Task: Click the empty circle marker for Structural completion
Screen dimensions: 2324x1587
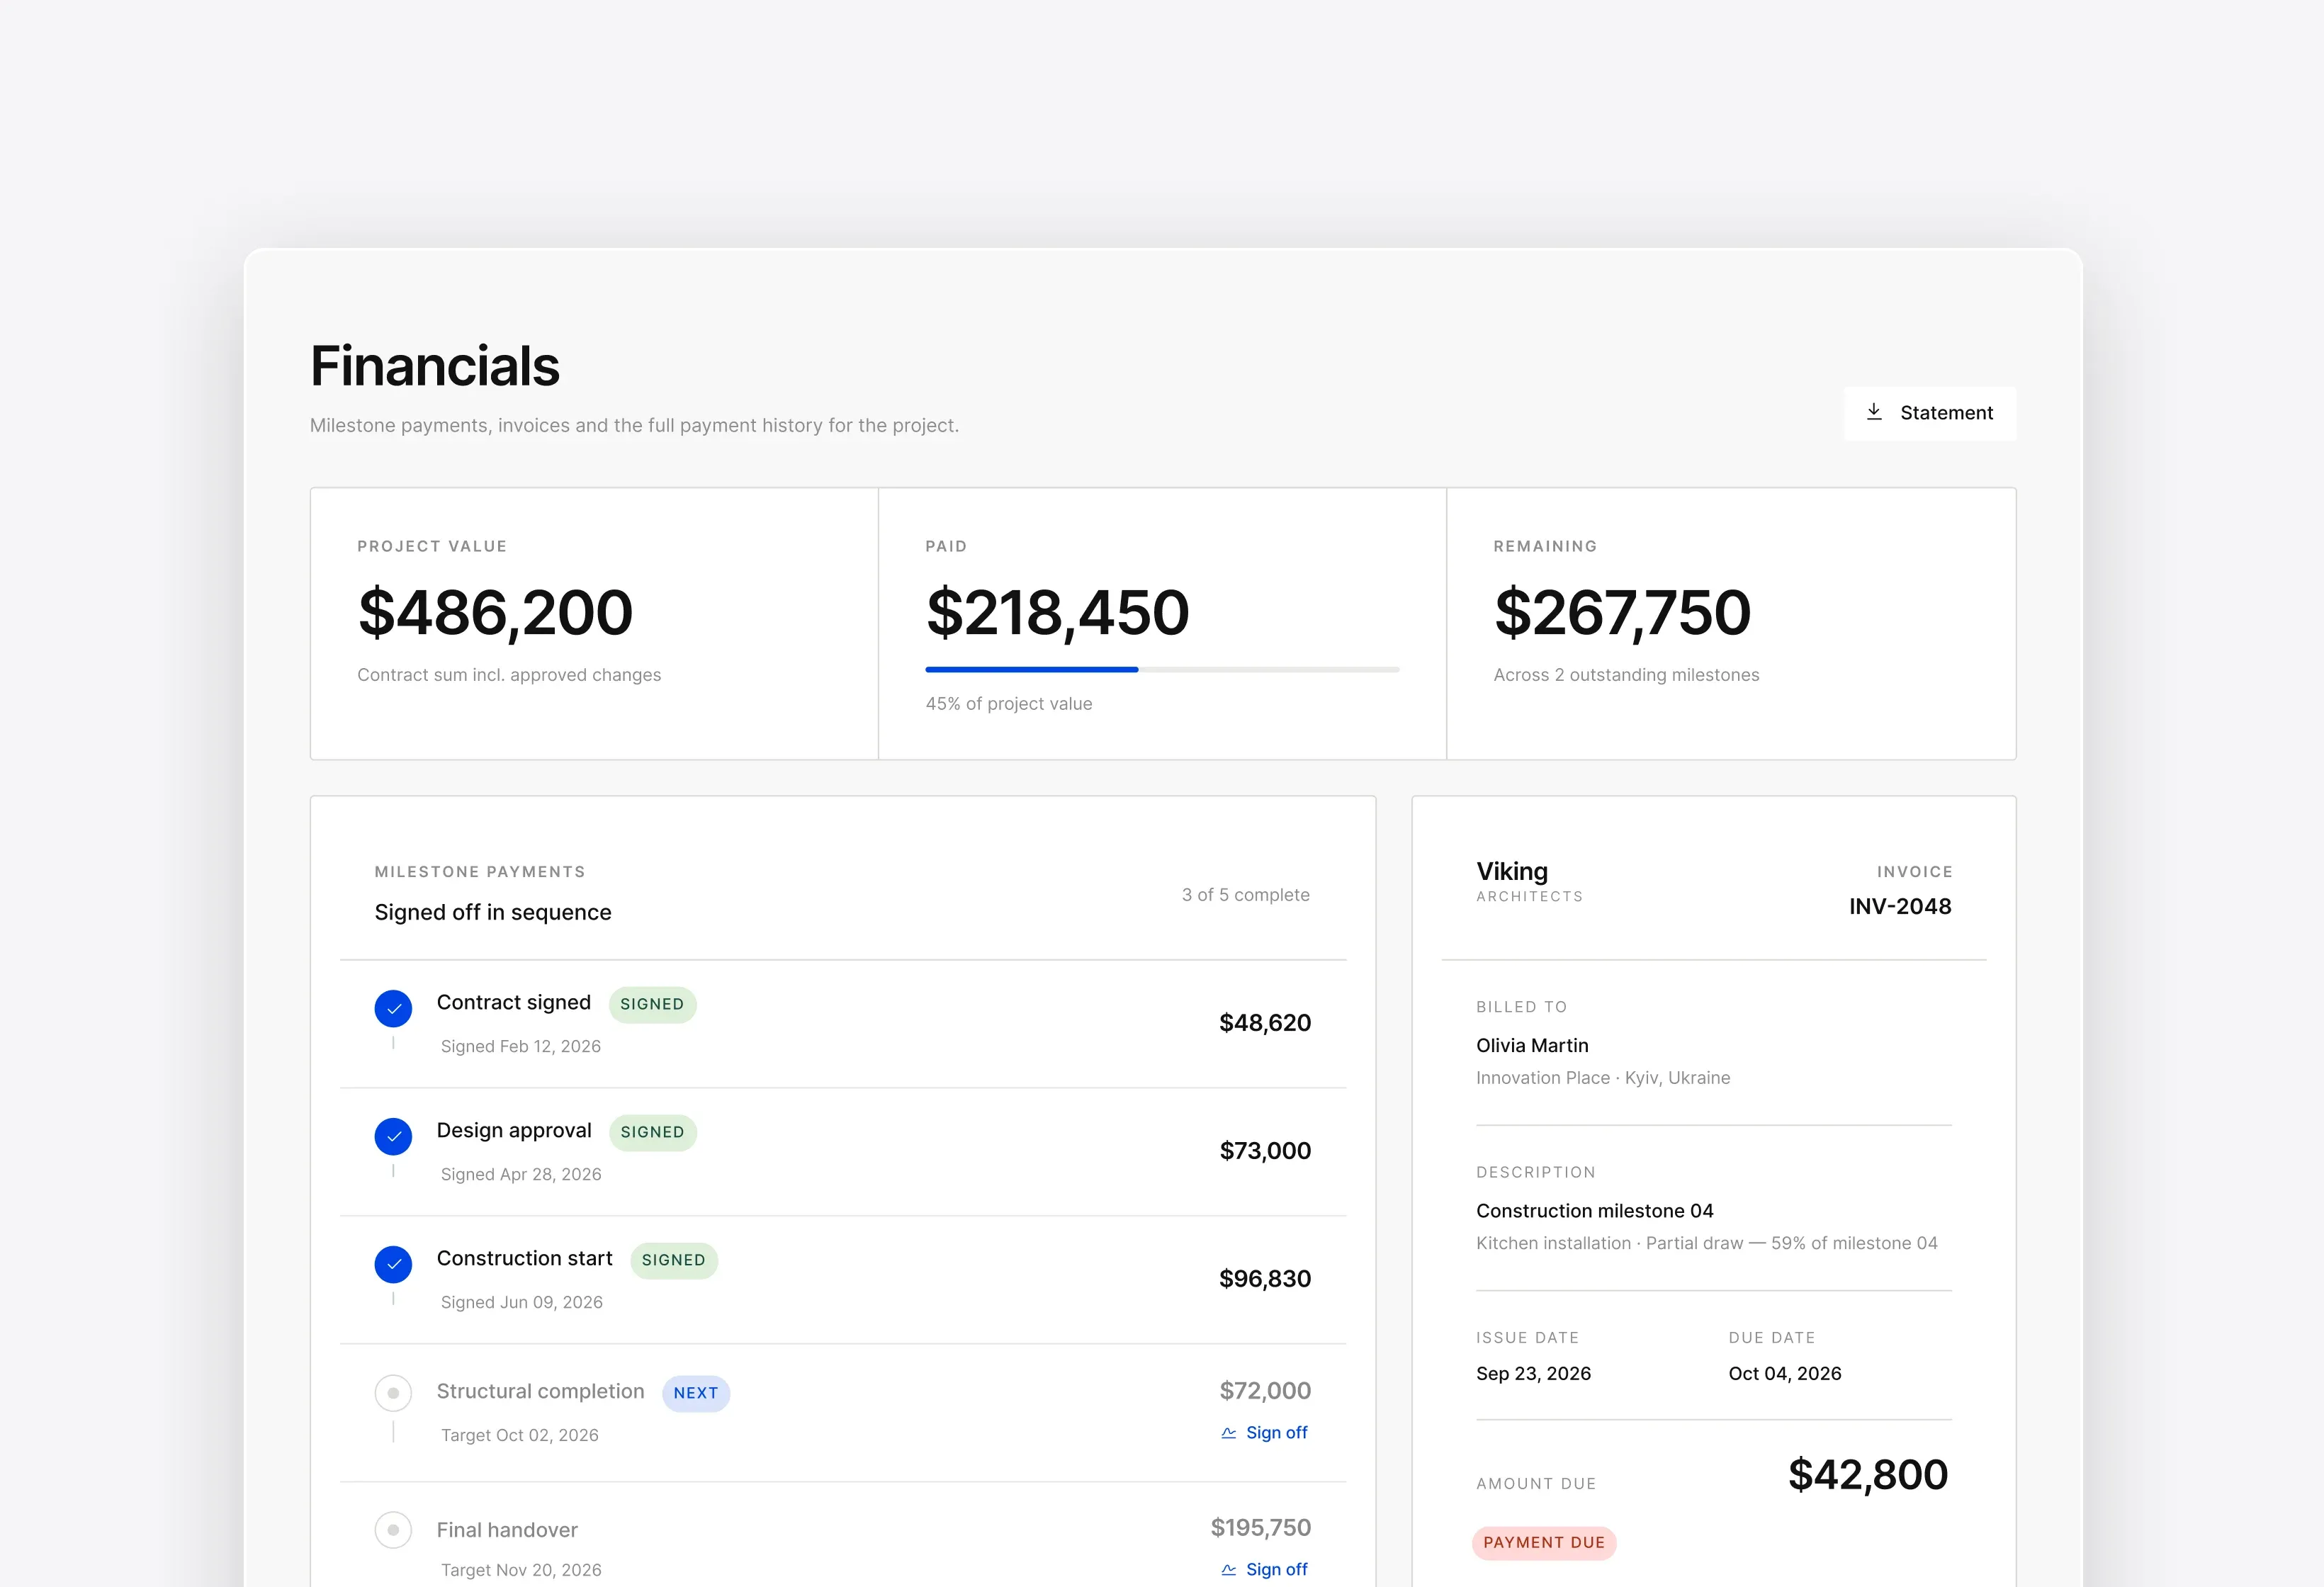Action: [393, 1393]
